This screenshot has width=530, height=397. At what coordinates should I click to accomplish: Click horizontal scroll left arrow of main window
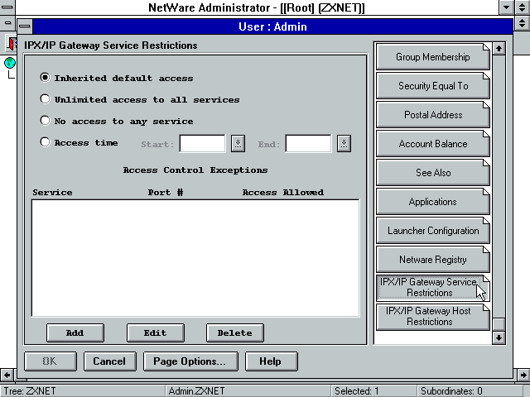coord(7,375)
